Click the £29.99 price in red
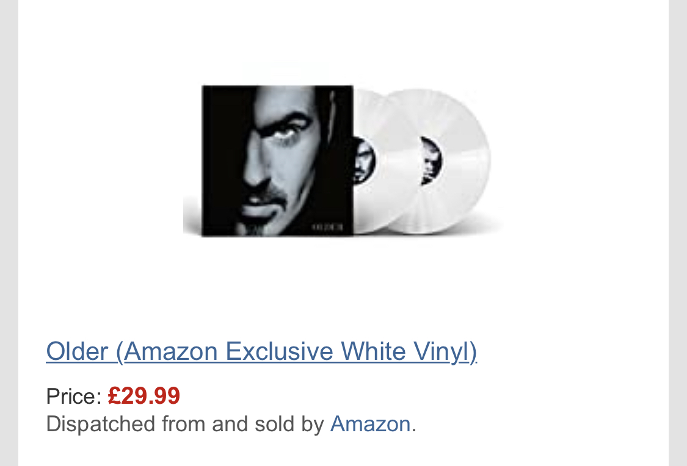Screen dimensions: 687x466 coord(144,396)
